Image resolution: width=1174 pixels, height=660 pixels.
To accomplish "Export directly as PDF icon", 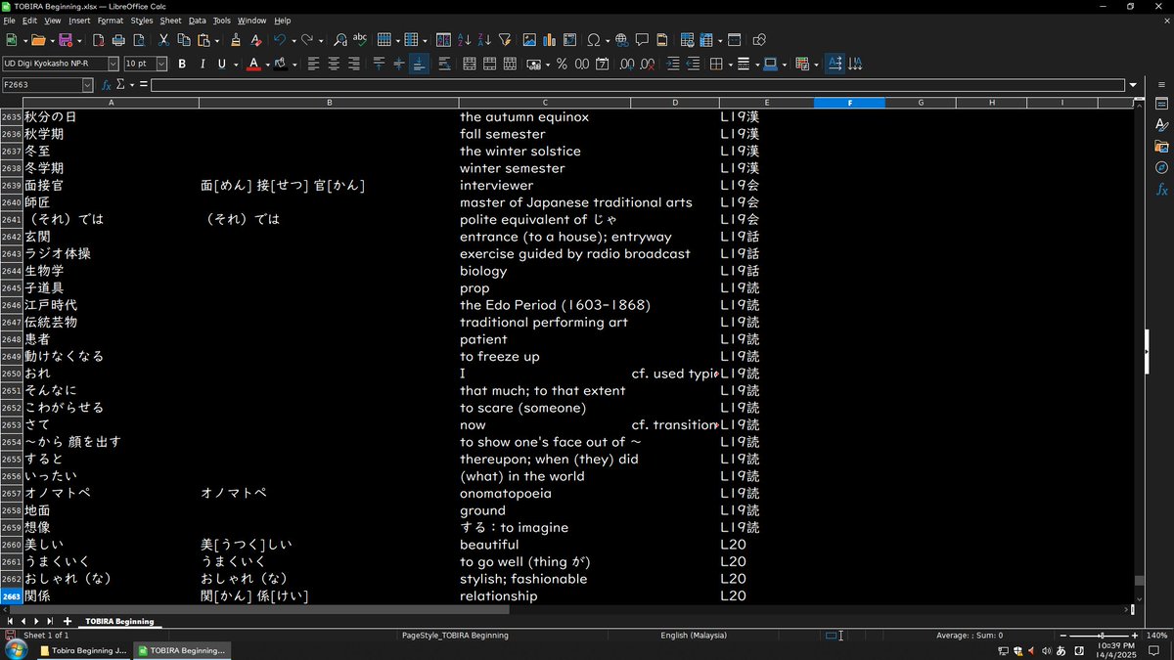I will click(x=98, y=40).
